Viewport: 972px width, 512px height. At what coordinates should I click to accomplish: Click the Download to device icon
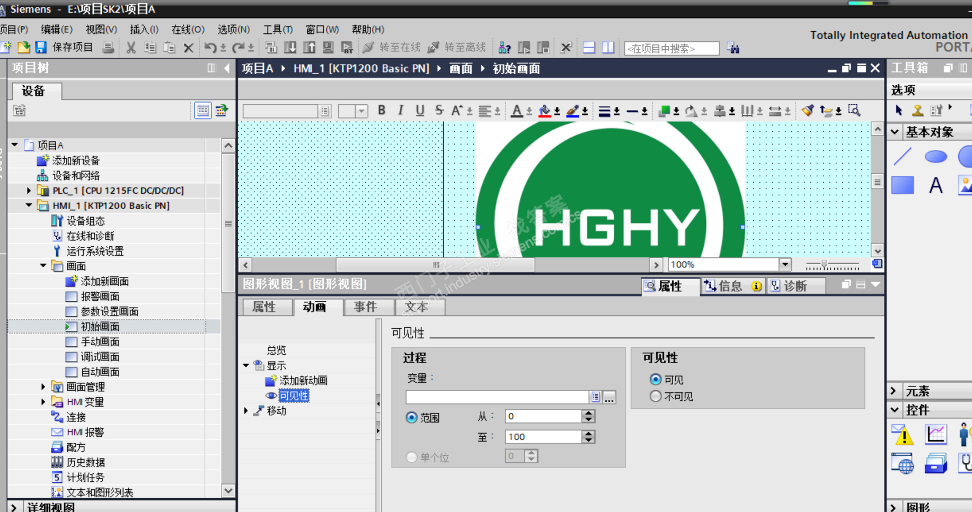290,48
